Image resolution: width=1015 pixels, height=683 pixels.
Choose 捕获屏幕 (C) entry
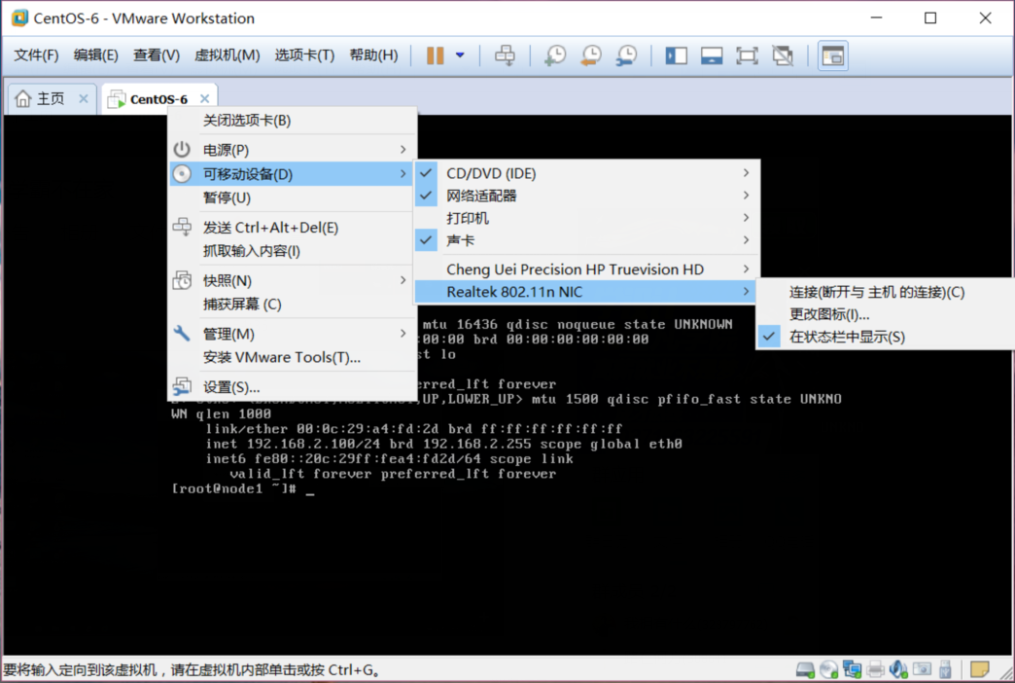tap(292, 304)
